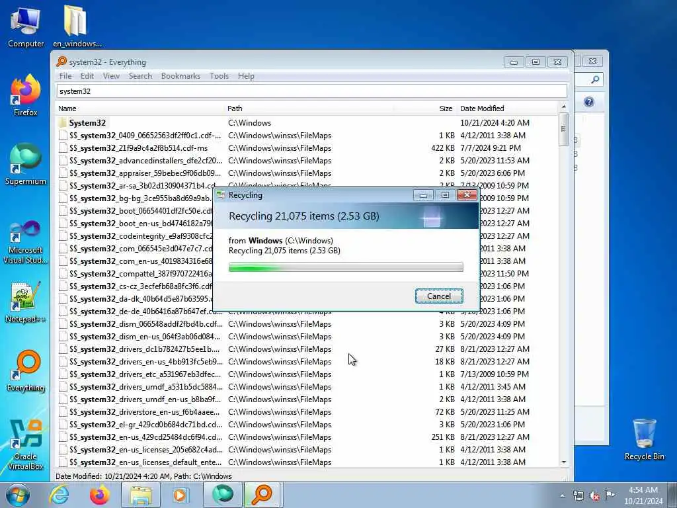Select the $$_system32_0409 file row

[x=307, y=135]
